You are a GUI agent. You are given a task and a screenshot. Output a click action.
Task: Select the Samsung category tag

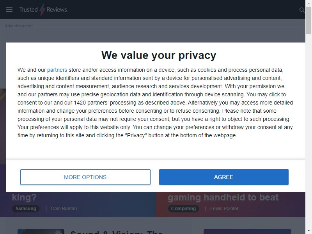coord(26,208)
